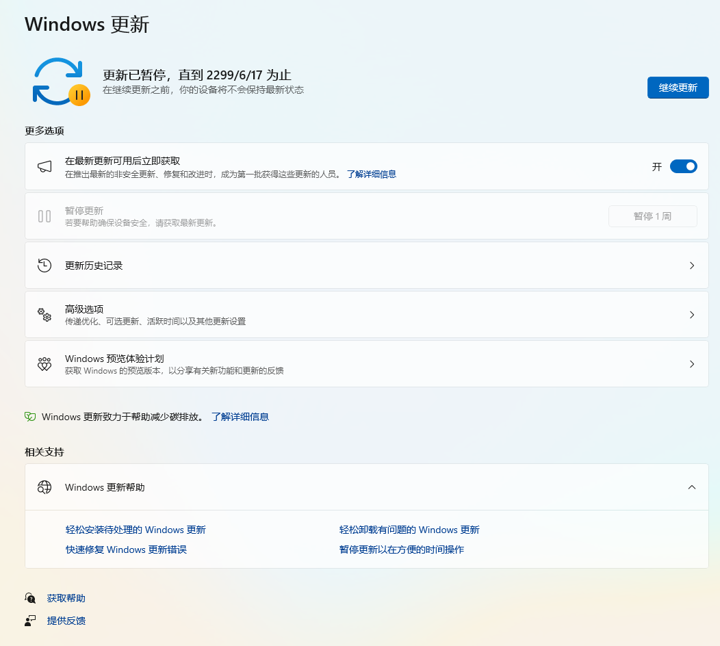Image resolution: width=720 pixels, height=646 pixels.
Task: Click the update sync status icon with pause badge
Action: click(x=61, y=81)
